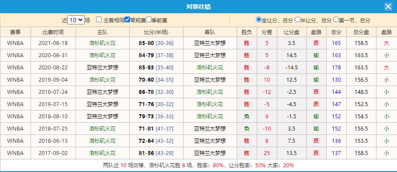The height and width of the screenshot is (172, 397).
Task: Click the 大 result in 2021-08-18 row
Action: 387,43
